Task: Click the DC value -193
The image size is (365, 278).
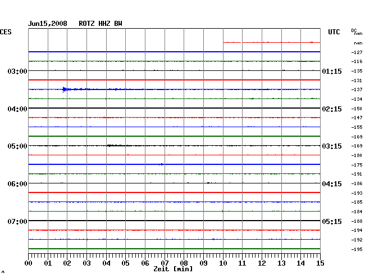Action: click(357, 193)
